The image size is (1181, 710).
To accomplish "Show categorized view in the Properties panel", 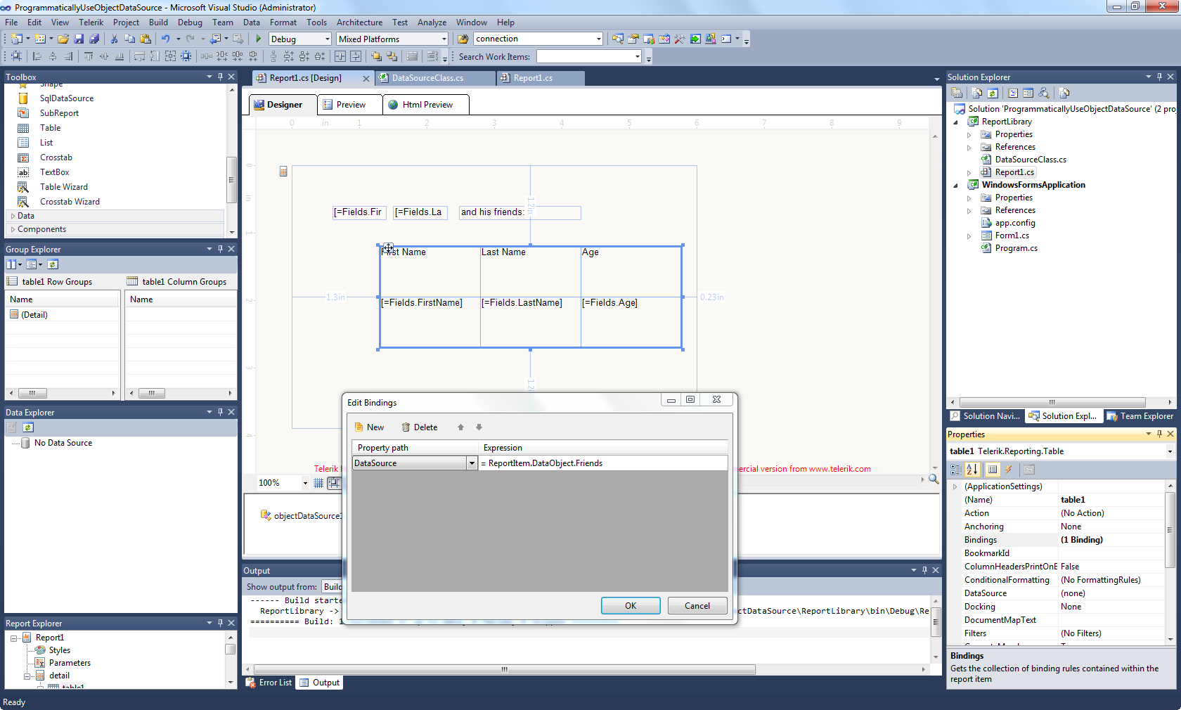I will (956, 470).
